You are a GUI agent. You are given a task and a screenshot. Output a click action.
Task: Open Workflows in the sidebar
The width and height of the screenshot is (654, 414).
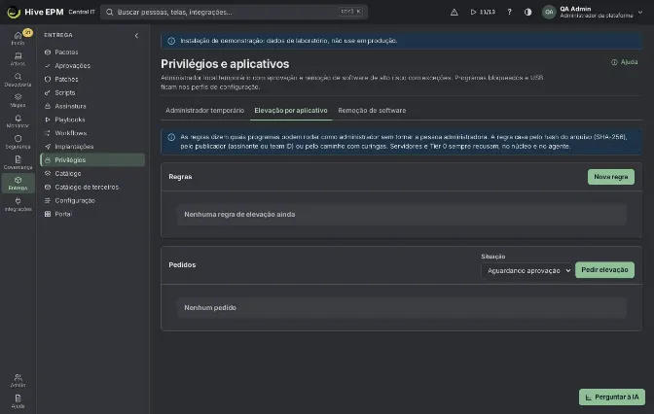click(x=92, y=133)
